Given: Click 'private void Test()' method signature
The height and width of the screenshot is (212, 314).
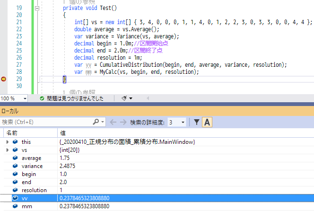Looking at the screenshot, I should 90,8.
